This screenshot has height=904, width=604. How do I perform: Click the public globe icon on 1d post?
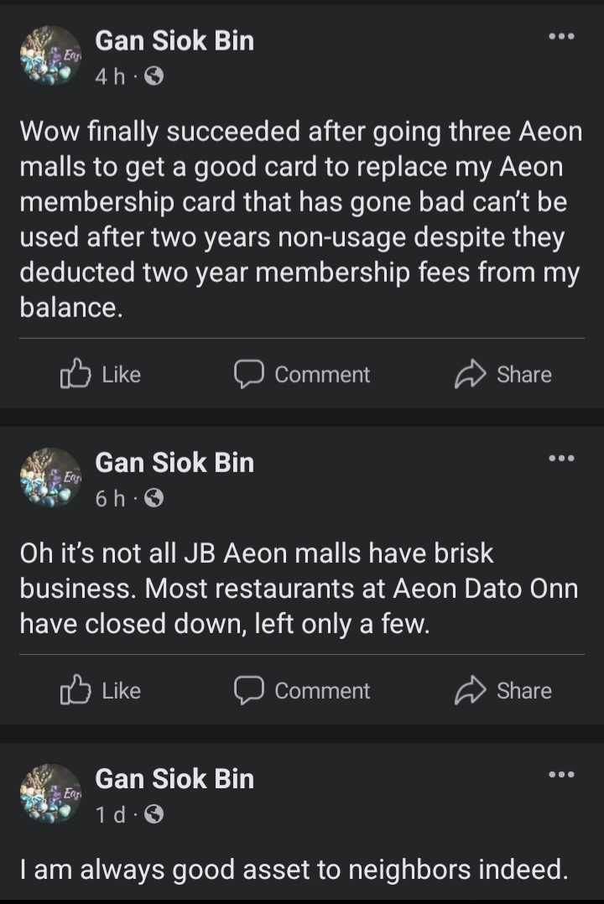pyautogui.click(x=154, y=815)
